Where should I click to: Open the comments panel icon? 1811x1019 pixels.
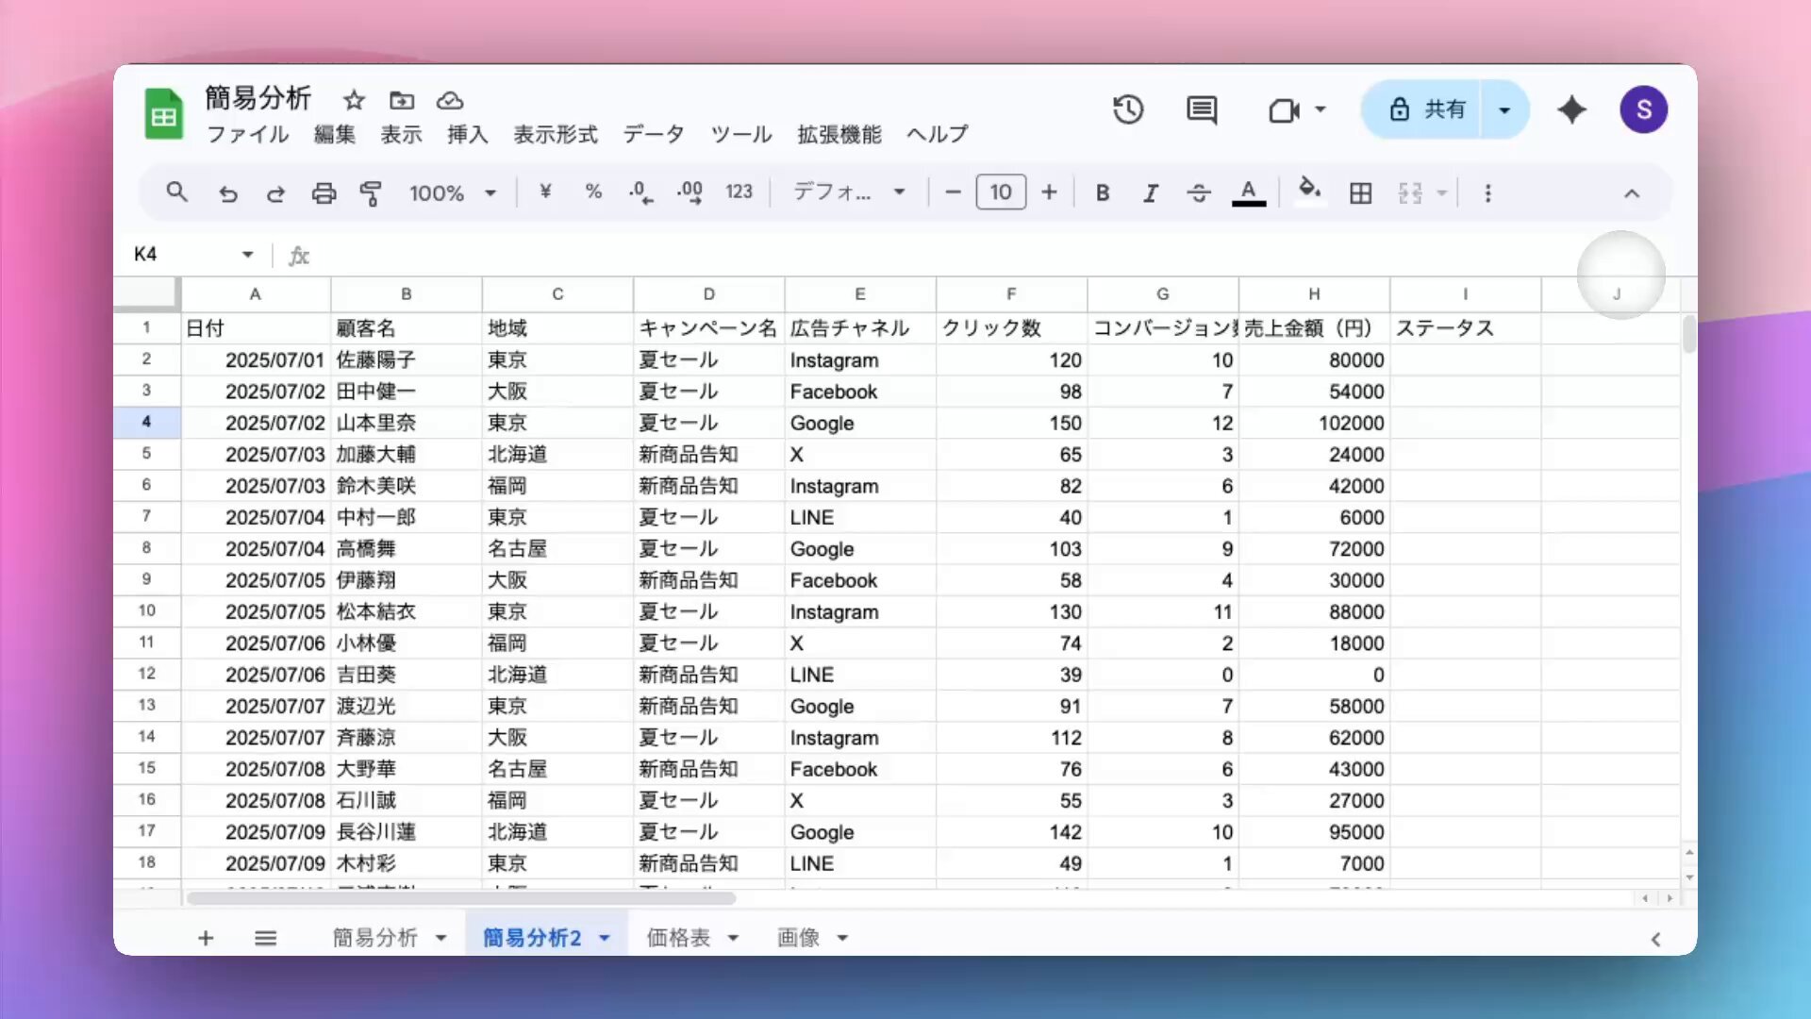(1201, 110)
